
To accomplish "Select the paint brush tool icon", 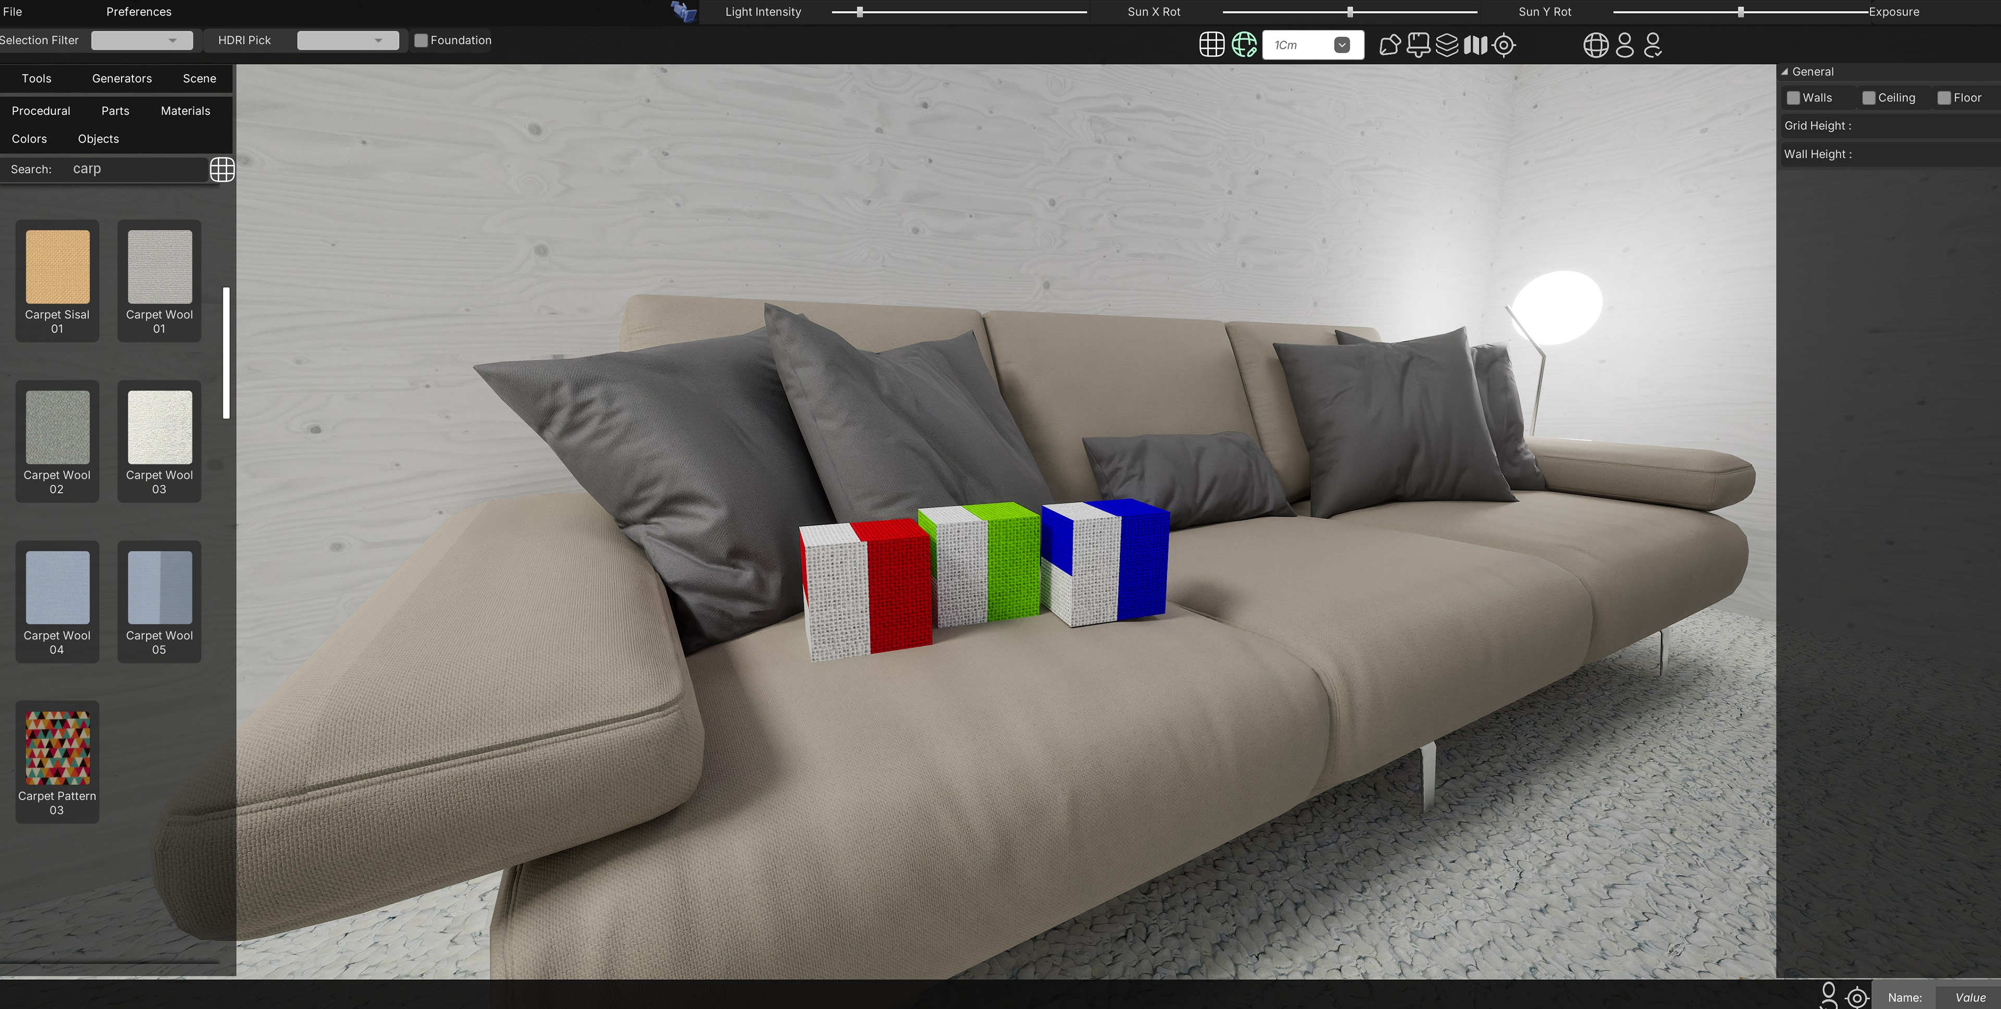I will point(1418,45).
